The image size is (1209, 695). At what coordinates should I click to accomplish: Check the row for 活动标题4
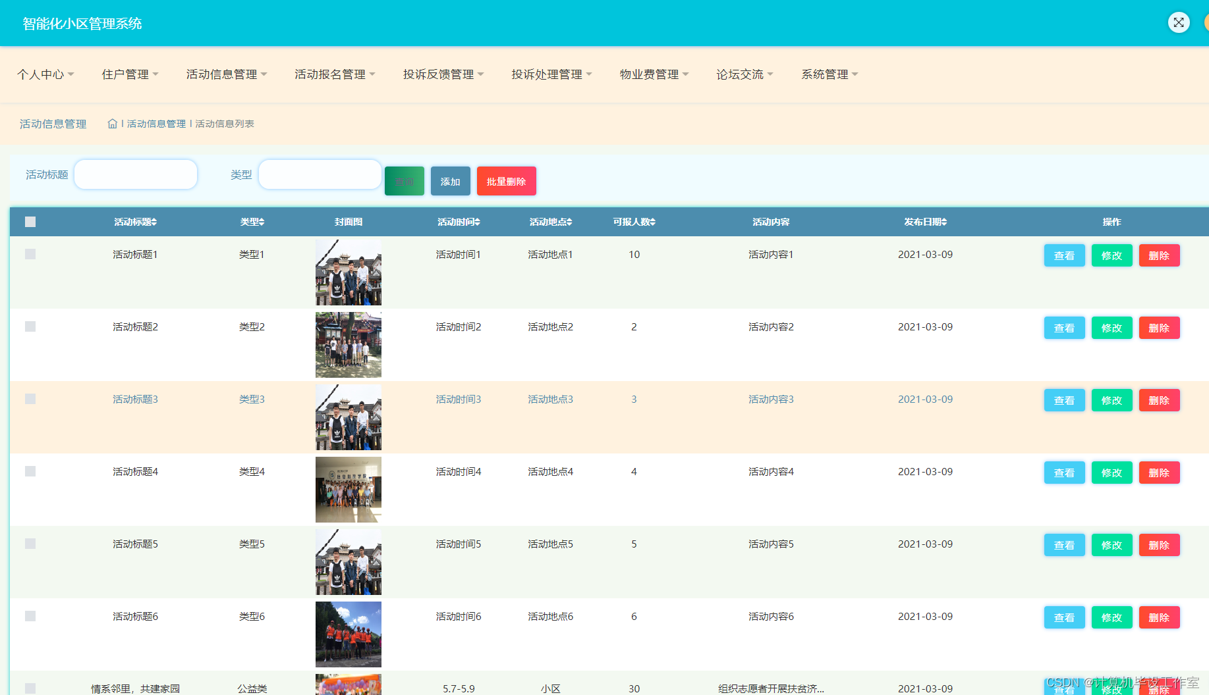(x=30, y=471)
